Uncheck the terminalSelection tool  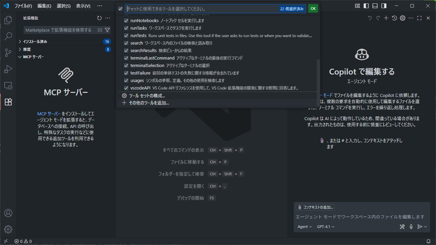[126, 65]
